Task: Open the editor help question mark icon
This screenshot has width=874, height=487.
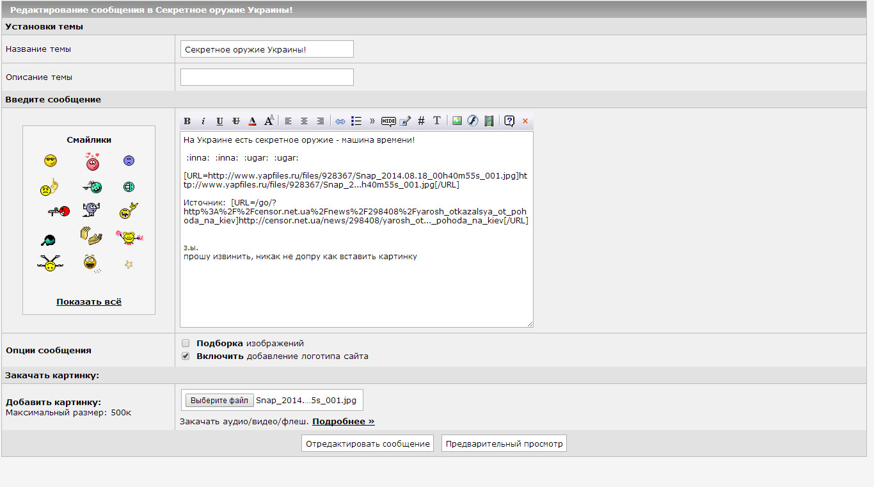Action: [x=509, y=121]
